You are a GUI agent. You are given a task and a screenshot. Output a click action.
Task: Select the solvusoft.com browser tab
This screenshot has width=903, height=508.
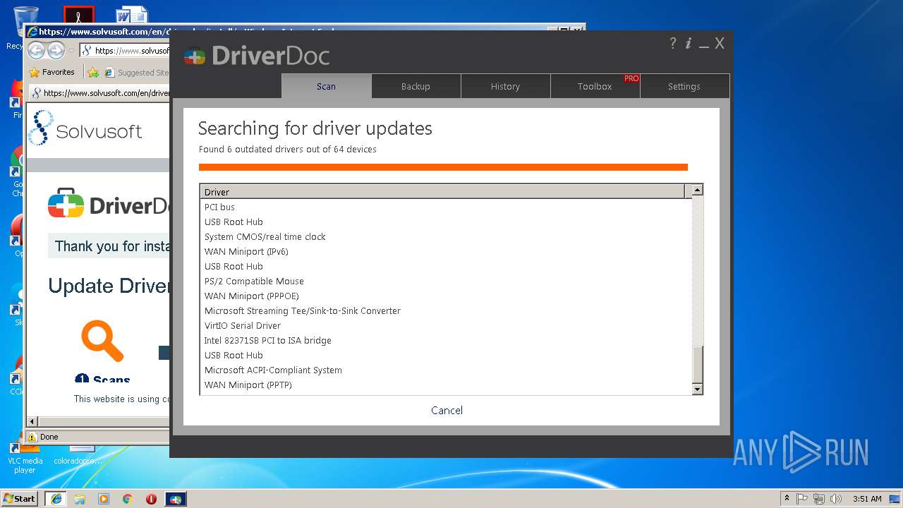[x=100, y=92]
